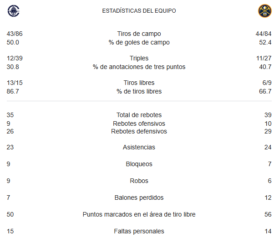The height and width of the screenshot is (242, 279).
Task: Select the Tiros libres label
Action: tap(139, 83)
